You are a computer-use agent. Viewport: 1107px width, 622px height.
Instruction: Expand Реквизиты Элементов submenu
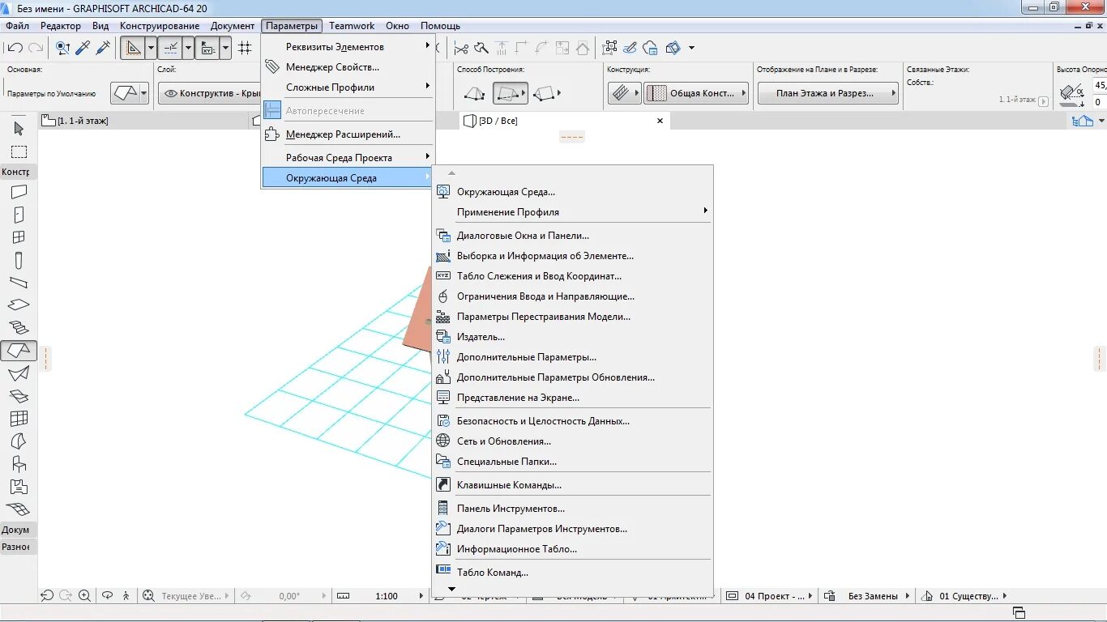click(x=348, y=47)
